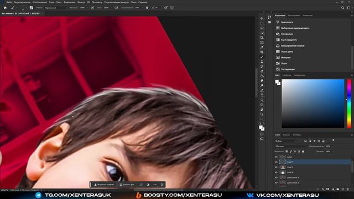The image size is (354, 199).
Task: Open the layer blend mode dropdown
Action: tap(291, 146)
